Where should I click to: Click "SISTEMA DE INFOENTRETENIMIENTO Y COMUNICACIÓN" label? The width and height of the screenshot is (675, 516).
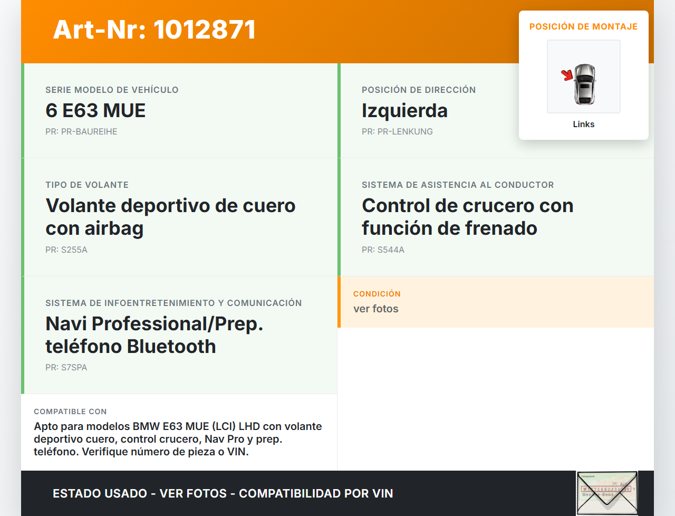(173, 303)
